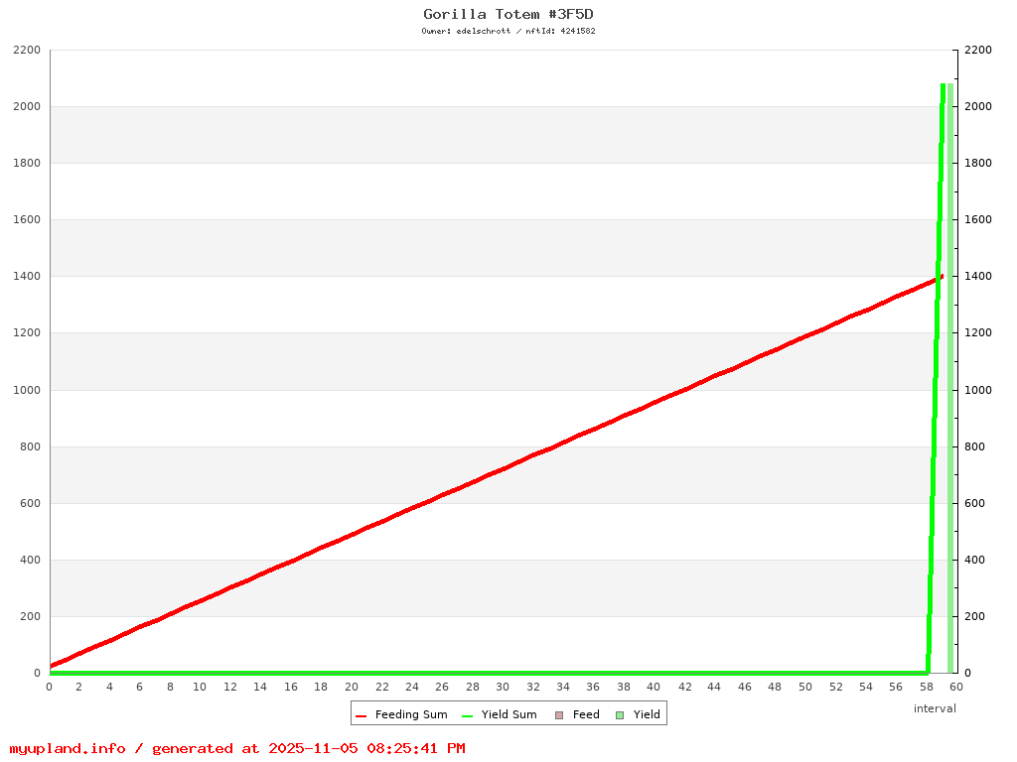Click the chart title "Gorilla Totem #3F5D"
Viewport: 1017px width, 762px height.
508,14
